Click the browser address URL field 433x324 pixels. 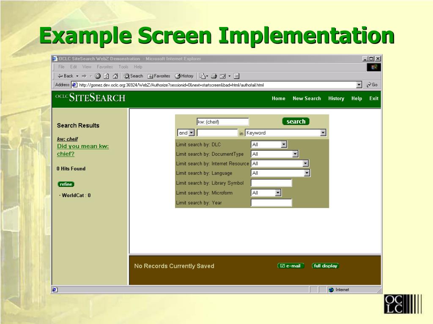[x=217, y=85]
